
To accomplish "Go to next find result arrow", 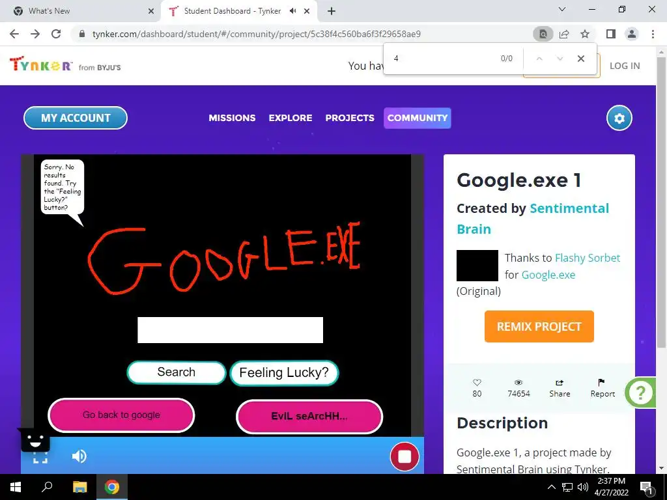I will (x=560, y=59).
